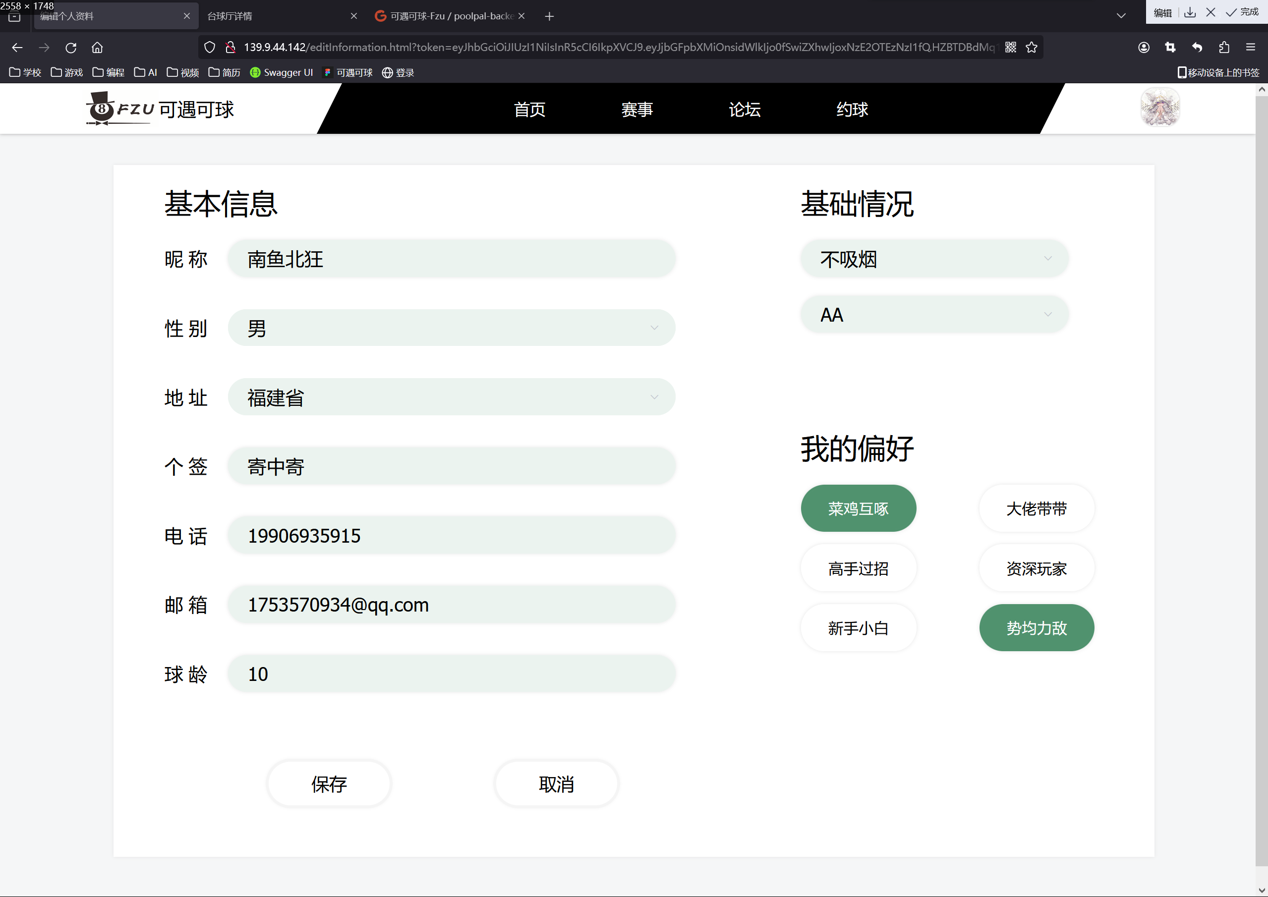Enable the 大佬带带 preference tag
Image resolution: width=1268 pixels, height=897 pixels.
click(x=1036, y=508)
